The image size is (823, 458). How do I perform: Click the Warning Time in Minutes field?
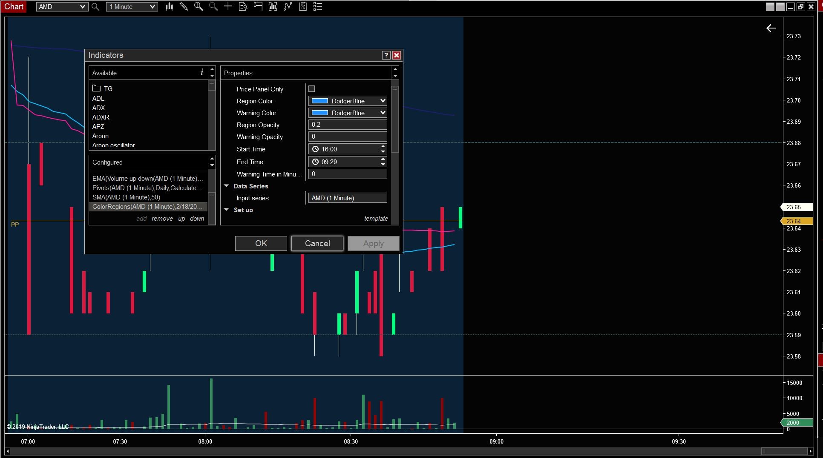click(348, 174)
